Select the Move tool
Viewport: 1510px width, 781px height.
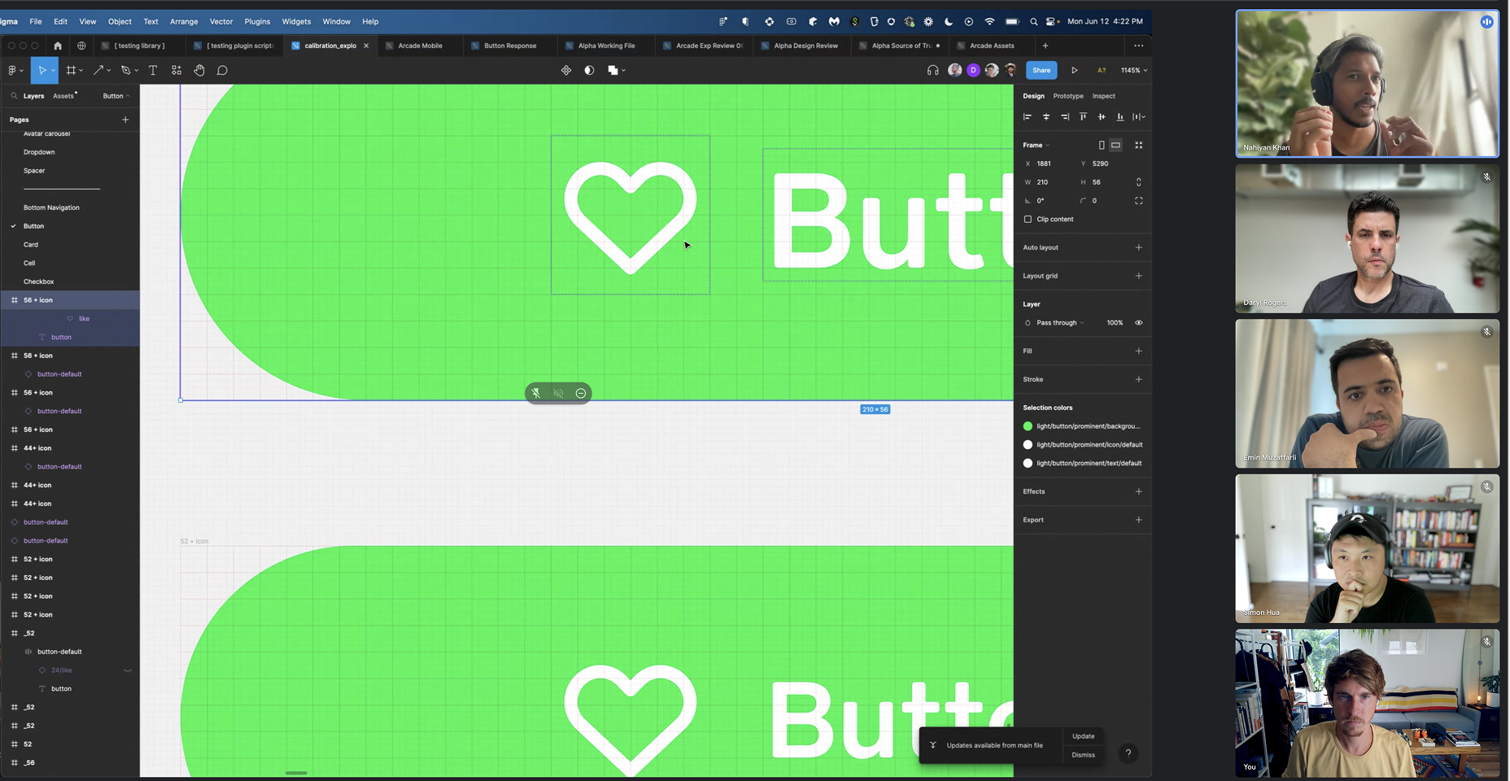pos(41,71)
